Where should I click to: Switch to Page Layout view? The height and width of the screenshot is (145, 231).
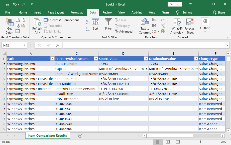tap(168, 142)
